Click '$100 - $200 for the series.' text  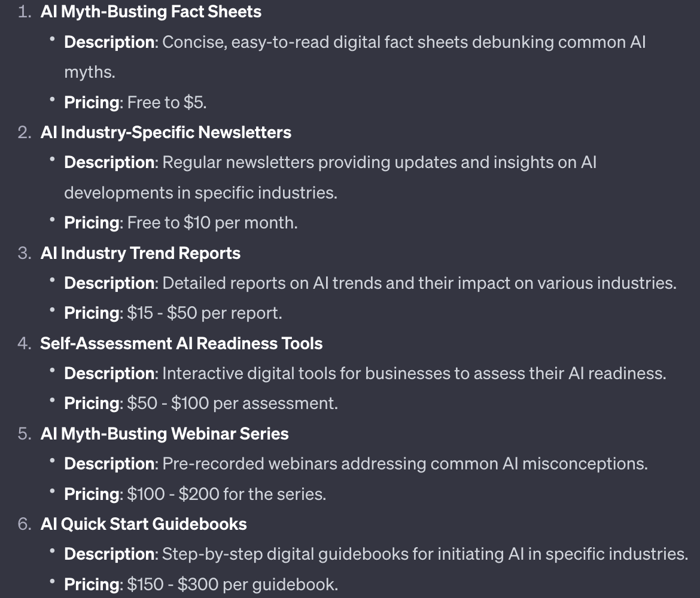coord(226,494)
